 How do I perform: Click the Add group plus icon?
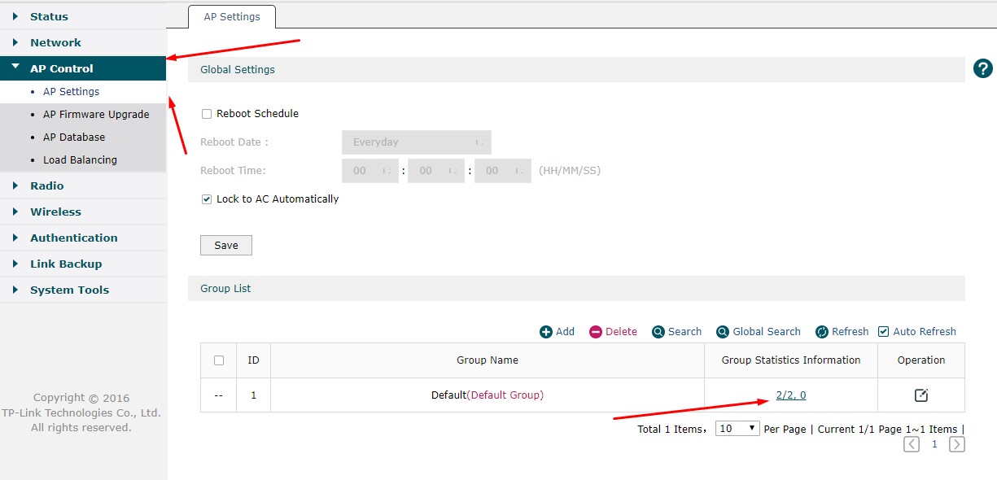(545, 332)
